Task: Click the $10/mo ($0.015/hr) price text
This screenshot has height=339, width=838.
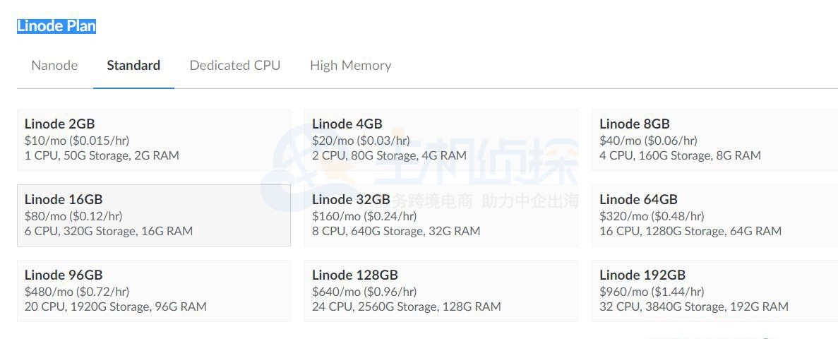Action: [77, 141]
